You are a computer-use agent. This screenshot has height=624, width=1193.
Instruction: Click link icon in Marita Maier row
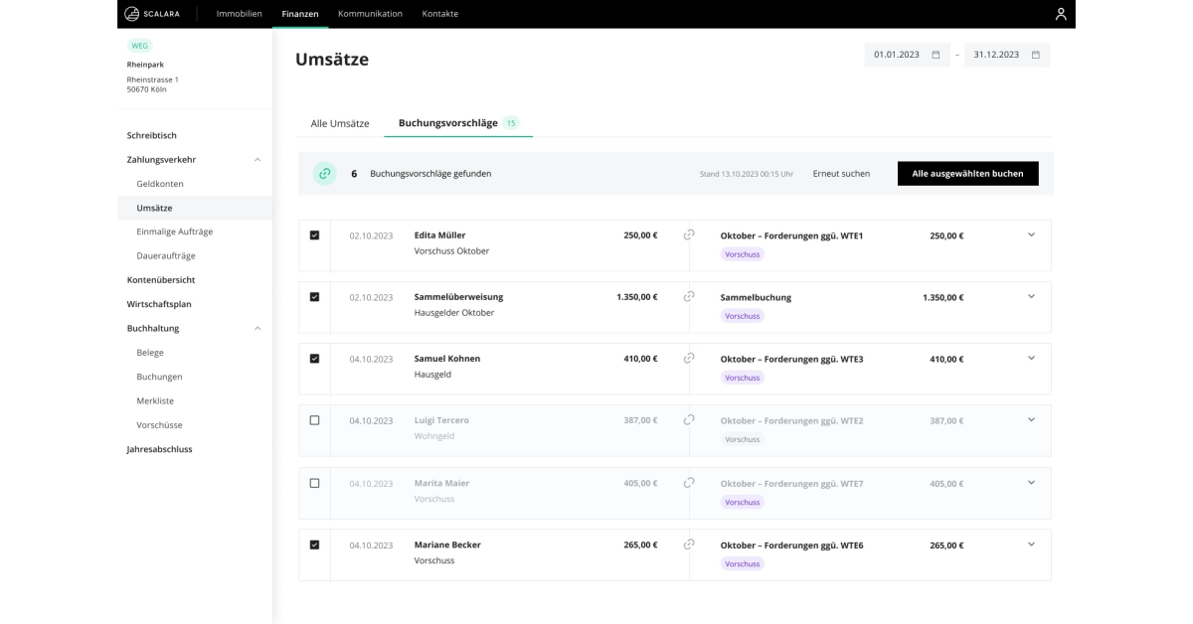click(689, 482)
